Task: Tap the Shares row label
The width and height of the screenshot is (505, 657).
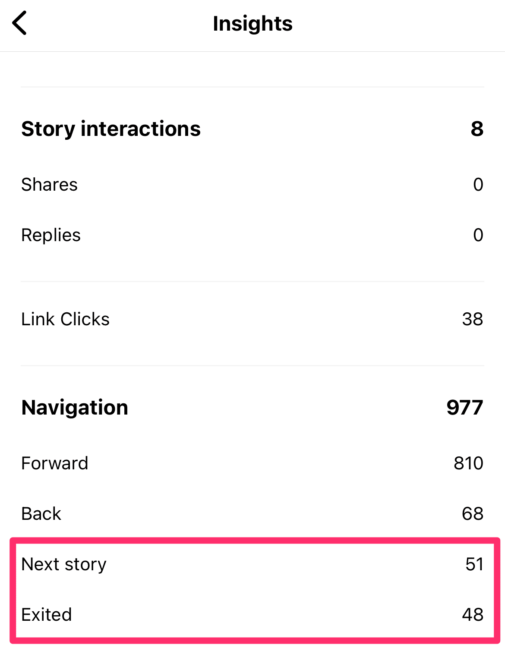Action: coord(50,185)
